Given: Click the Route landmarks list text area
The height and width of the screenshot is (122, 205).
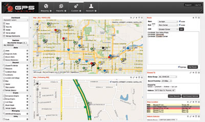Looking at the screenshot, I should 173,48.
